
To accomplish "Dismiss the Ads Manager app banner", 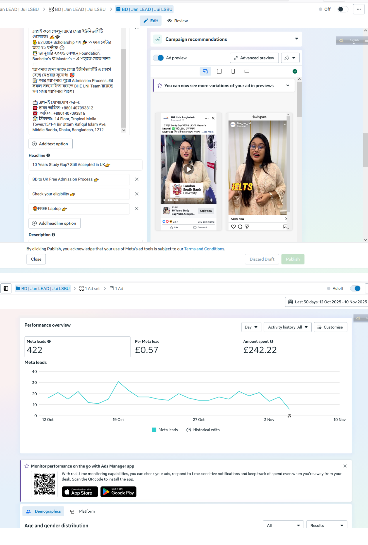I will tap(345, 466).
